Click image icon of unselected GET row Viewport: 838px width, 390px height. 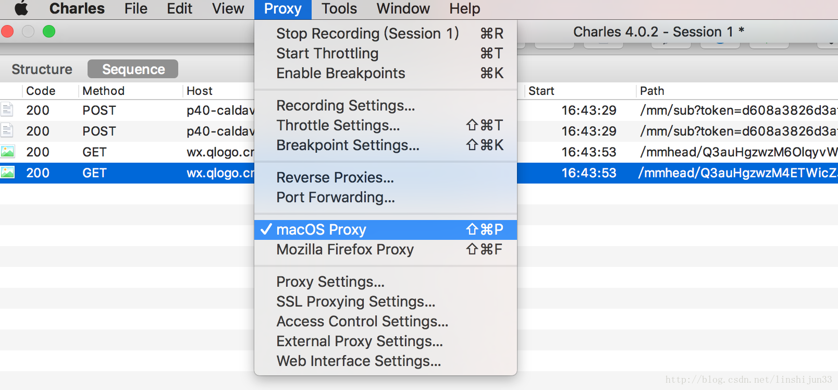pos(7,152)
